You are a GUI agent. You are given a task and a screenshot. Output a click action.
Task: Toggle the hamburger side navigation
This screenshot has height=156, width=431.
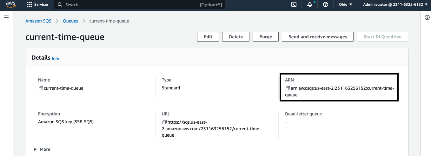[6, 17]
